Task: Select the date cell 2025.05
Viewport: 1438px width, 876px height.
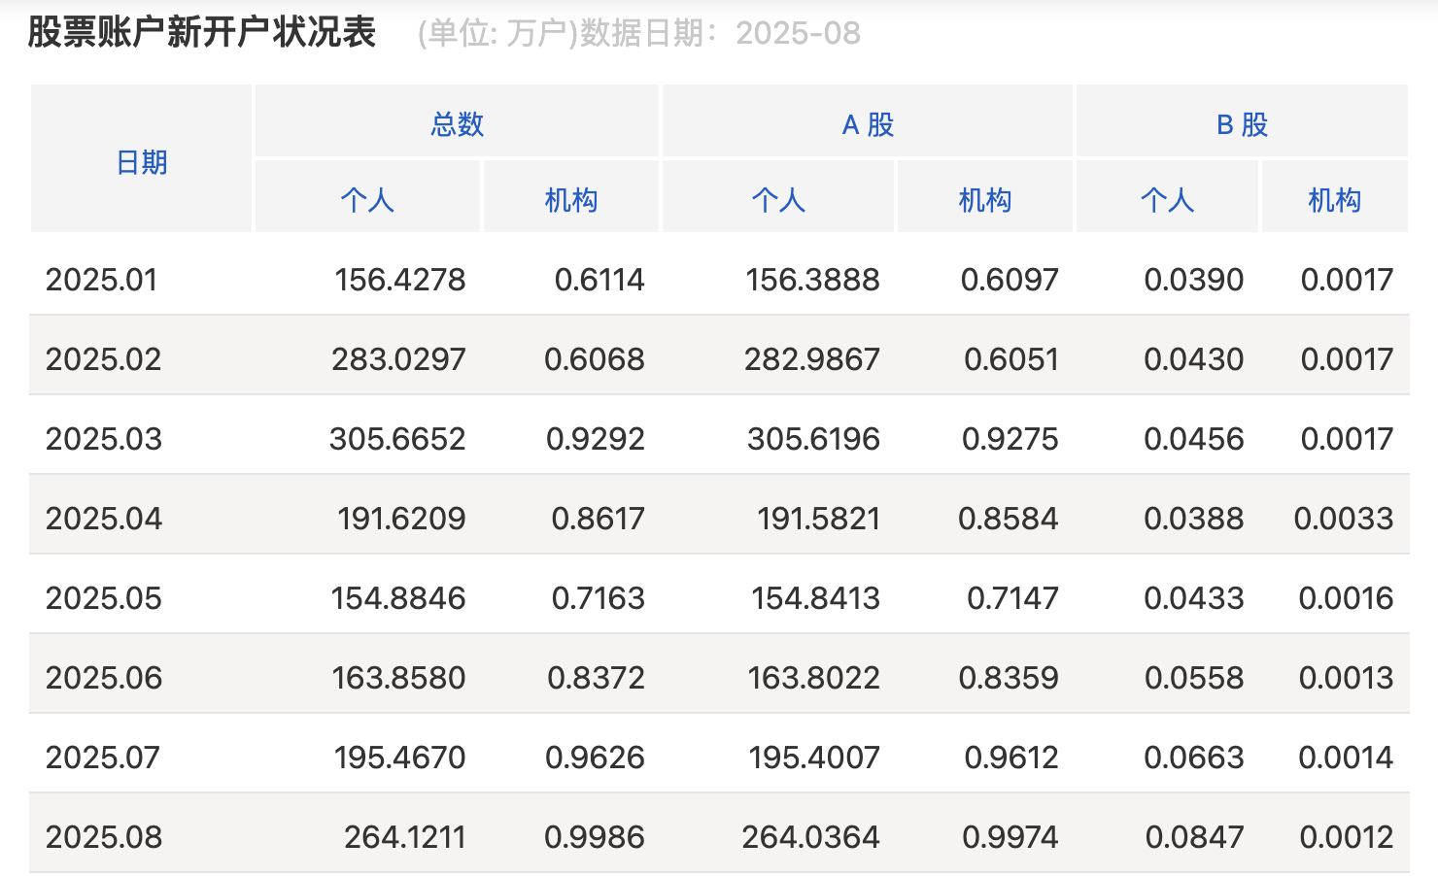Action: (103, 598)
